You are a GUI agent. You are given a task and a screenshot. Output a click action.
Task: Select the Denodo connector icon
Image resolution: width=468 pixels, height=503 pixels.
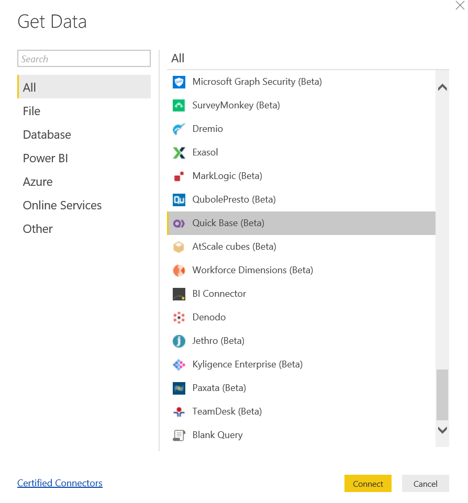(179, 317)
